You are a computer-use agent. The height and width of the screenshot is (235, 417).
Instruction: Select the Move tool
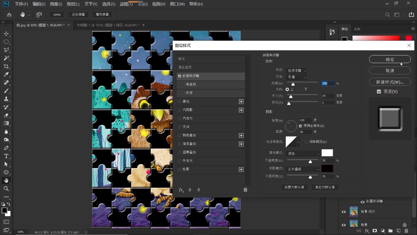[6, 34]
